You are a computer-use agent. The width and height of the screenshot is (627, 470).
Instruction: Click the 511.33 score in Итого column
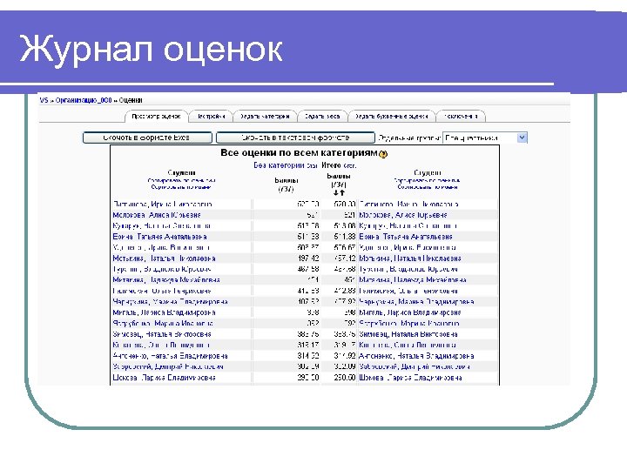(345, 237)
